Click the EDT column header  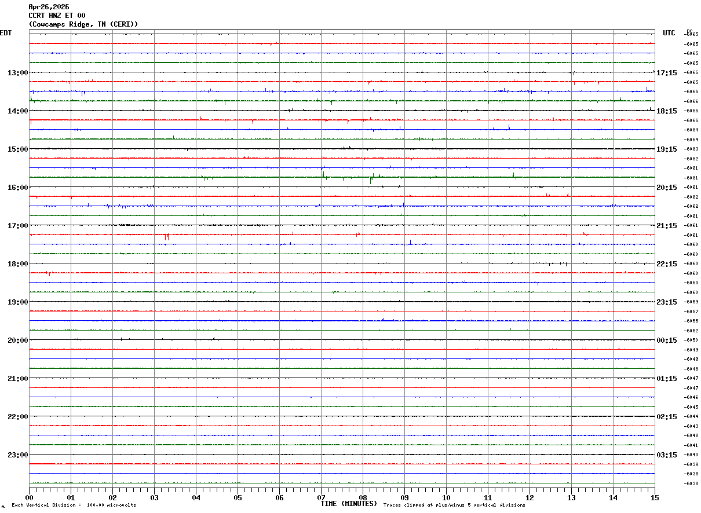(6, 33)
